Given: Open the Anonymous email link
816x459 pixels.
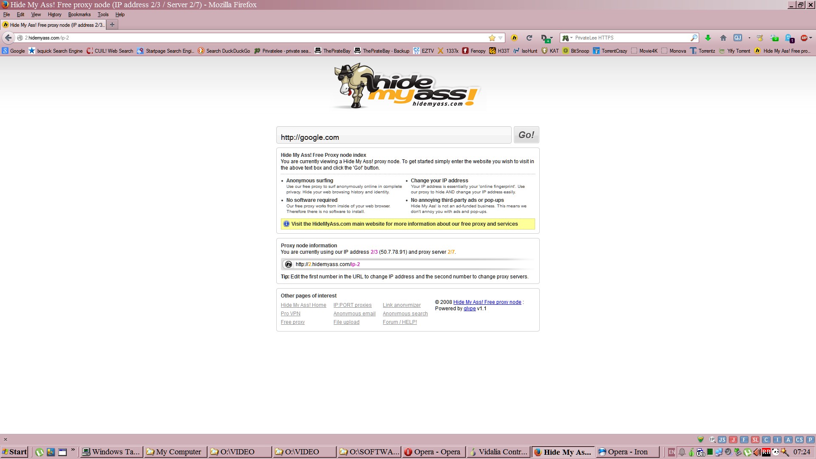Looking at the screenshot, I should [x=354, y=314].
